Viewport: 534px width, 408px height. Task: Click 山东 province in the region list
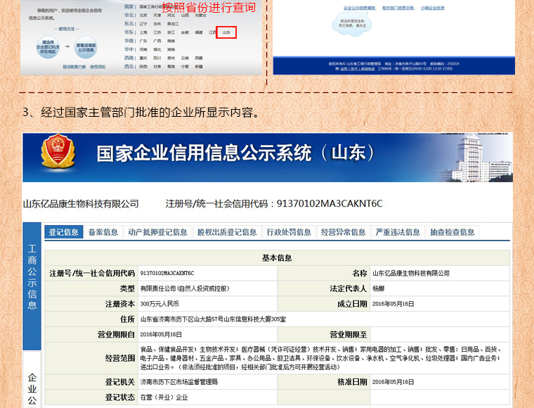tap(226, 32)
